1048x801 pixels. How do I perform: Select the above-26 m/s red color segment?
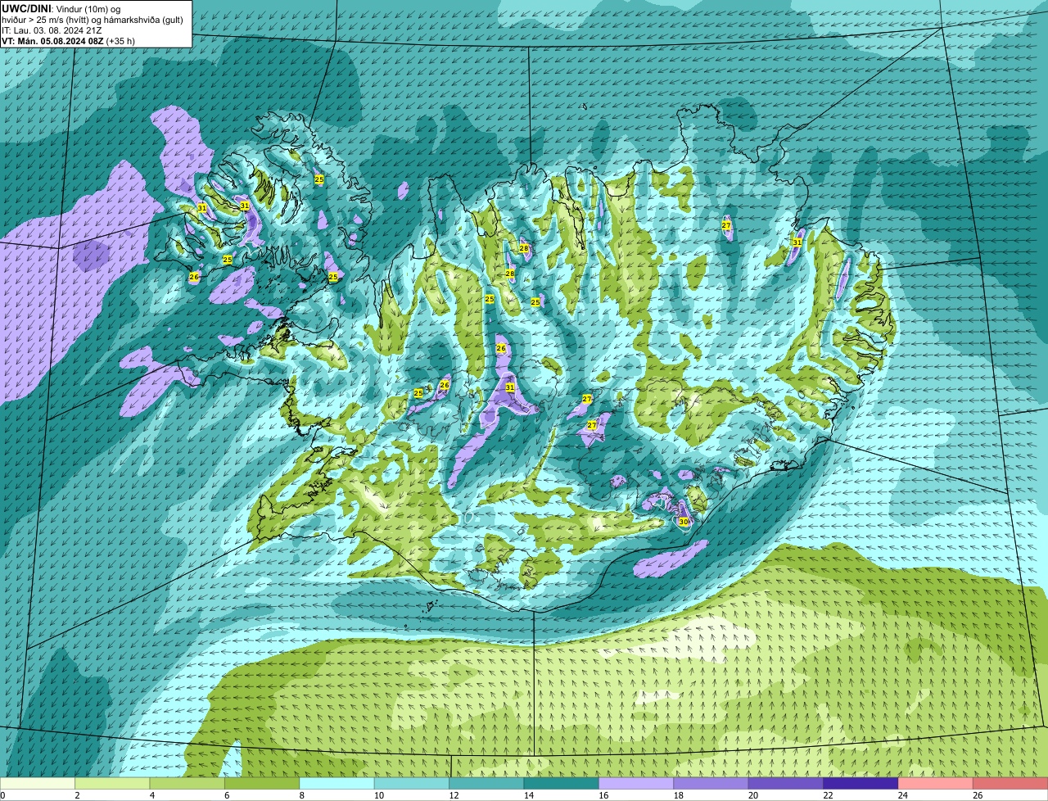(1011, 784)
